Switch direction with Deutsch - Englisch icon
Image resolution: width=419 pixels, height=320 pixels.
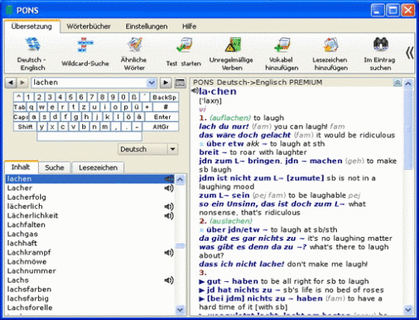point(33,44)
